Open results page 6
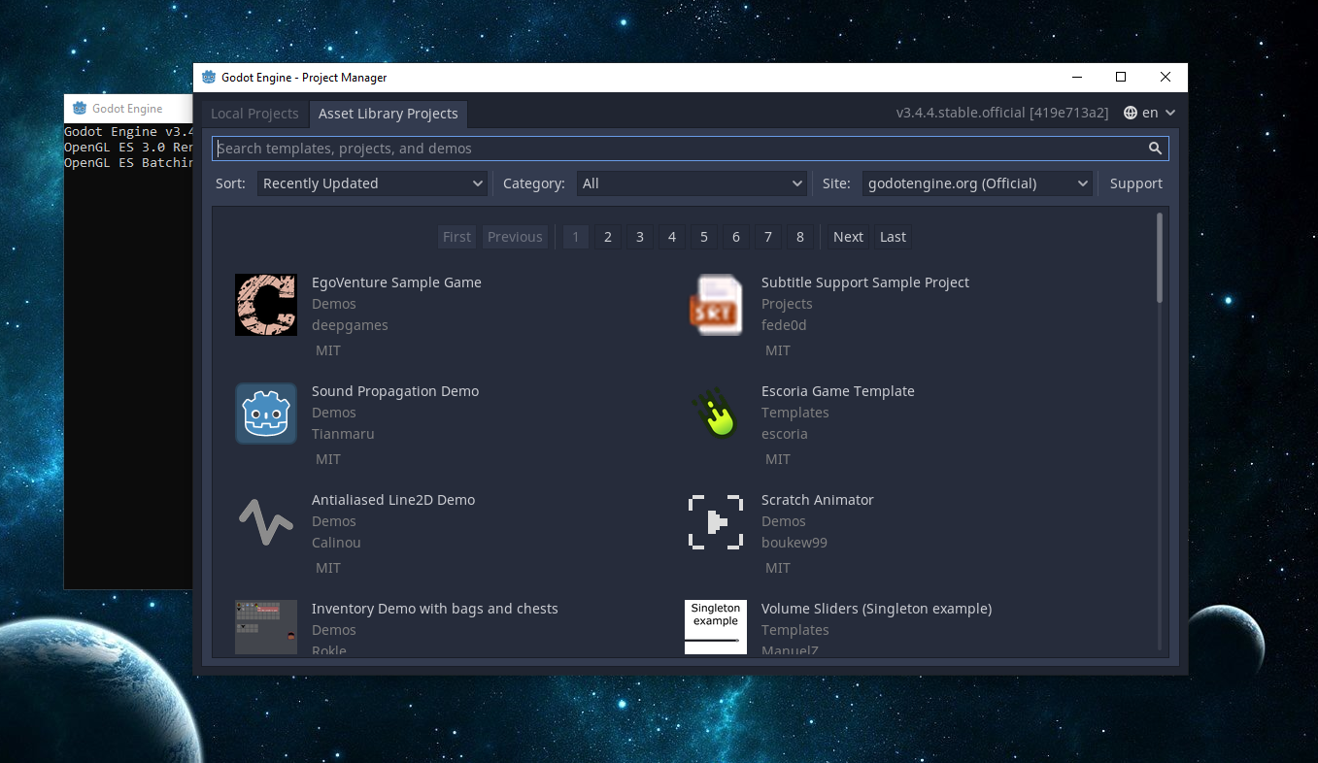Viewport: 1318px width, 763px height. point(735,237)
